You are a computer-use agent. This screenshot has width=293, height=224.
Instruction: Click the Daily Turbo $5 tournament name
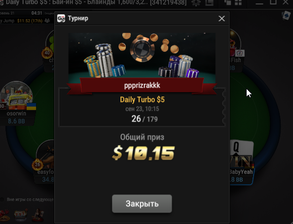tap(142, 100)
